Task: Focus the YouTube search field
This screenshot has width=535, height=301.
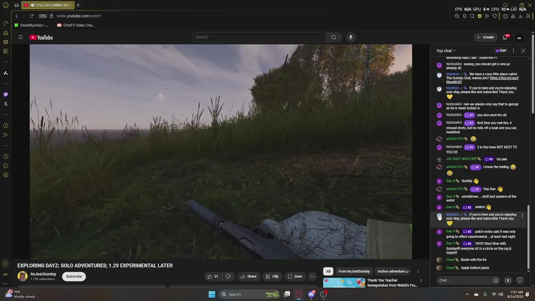Action: pos(258,37)
